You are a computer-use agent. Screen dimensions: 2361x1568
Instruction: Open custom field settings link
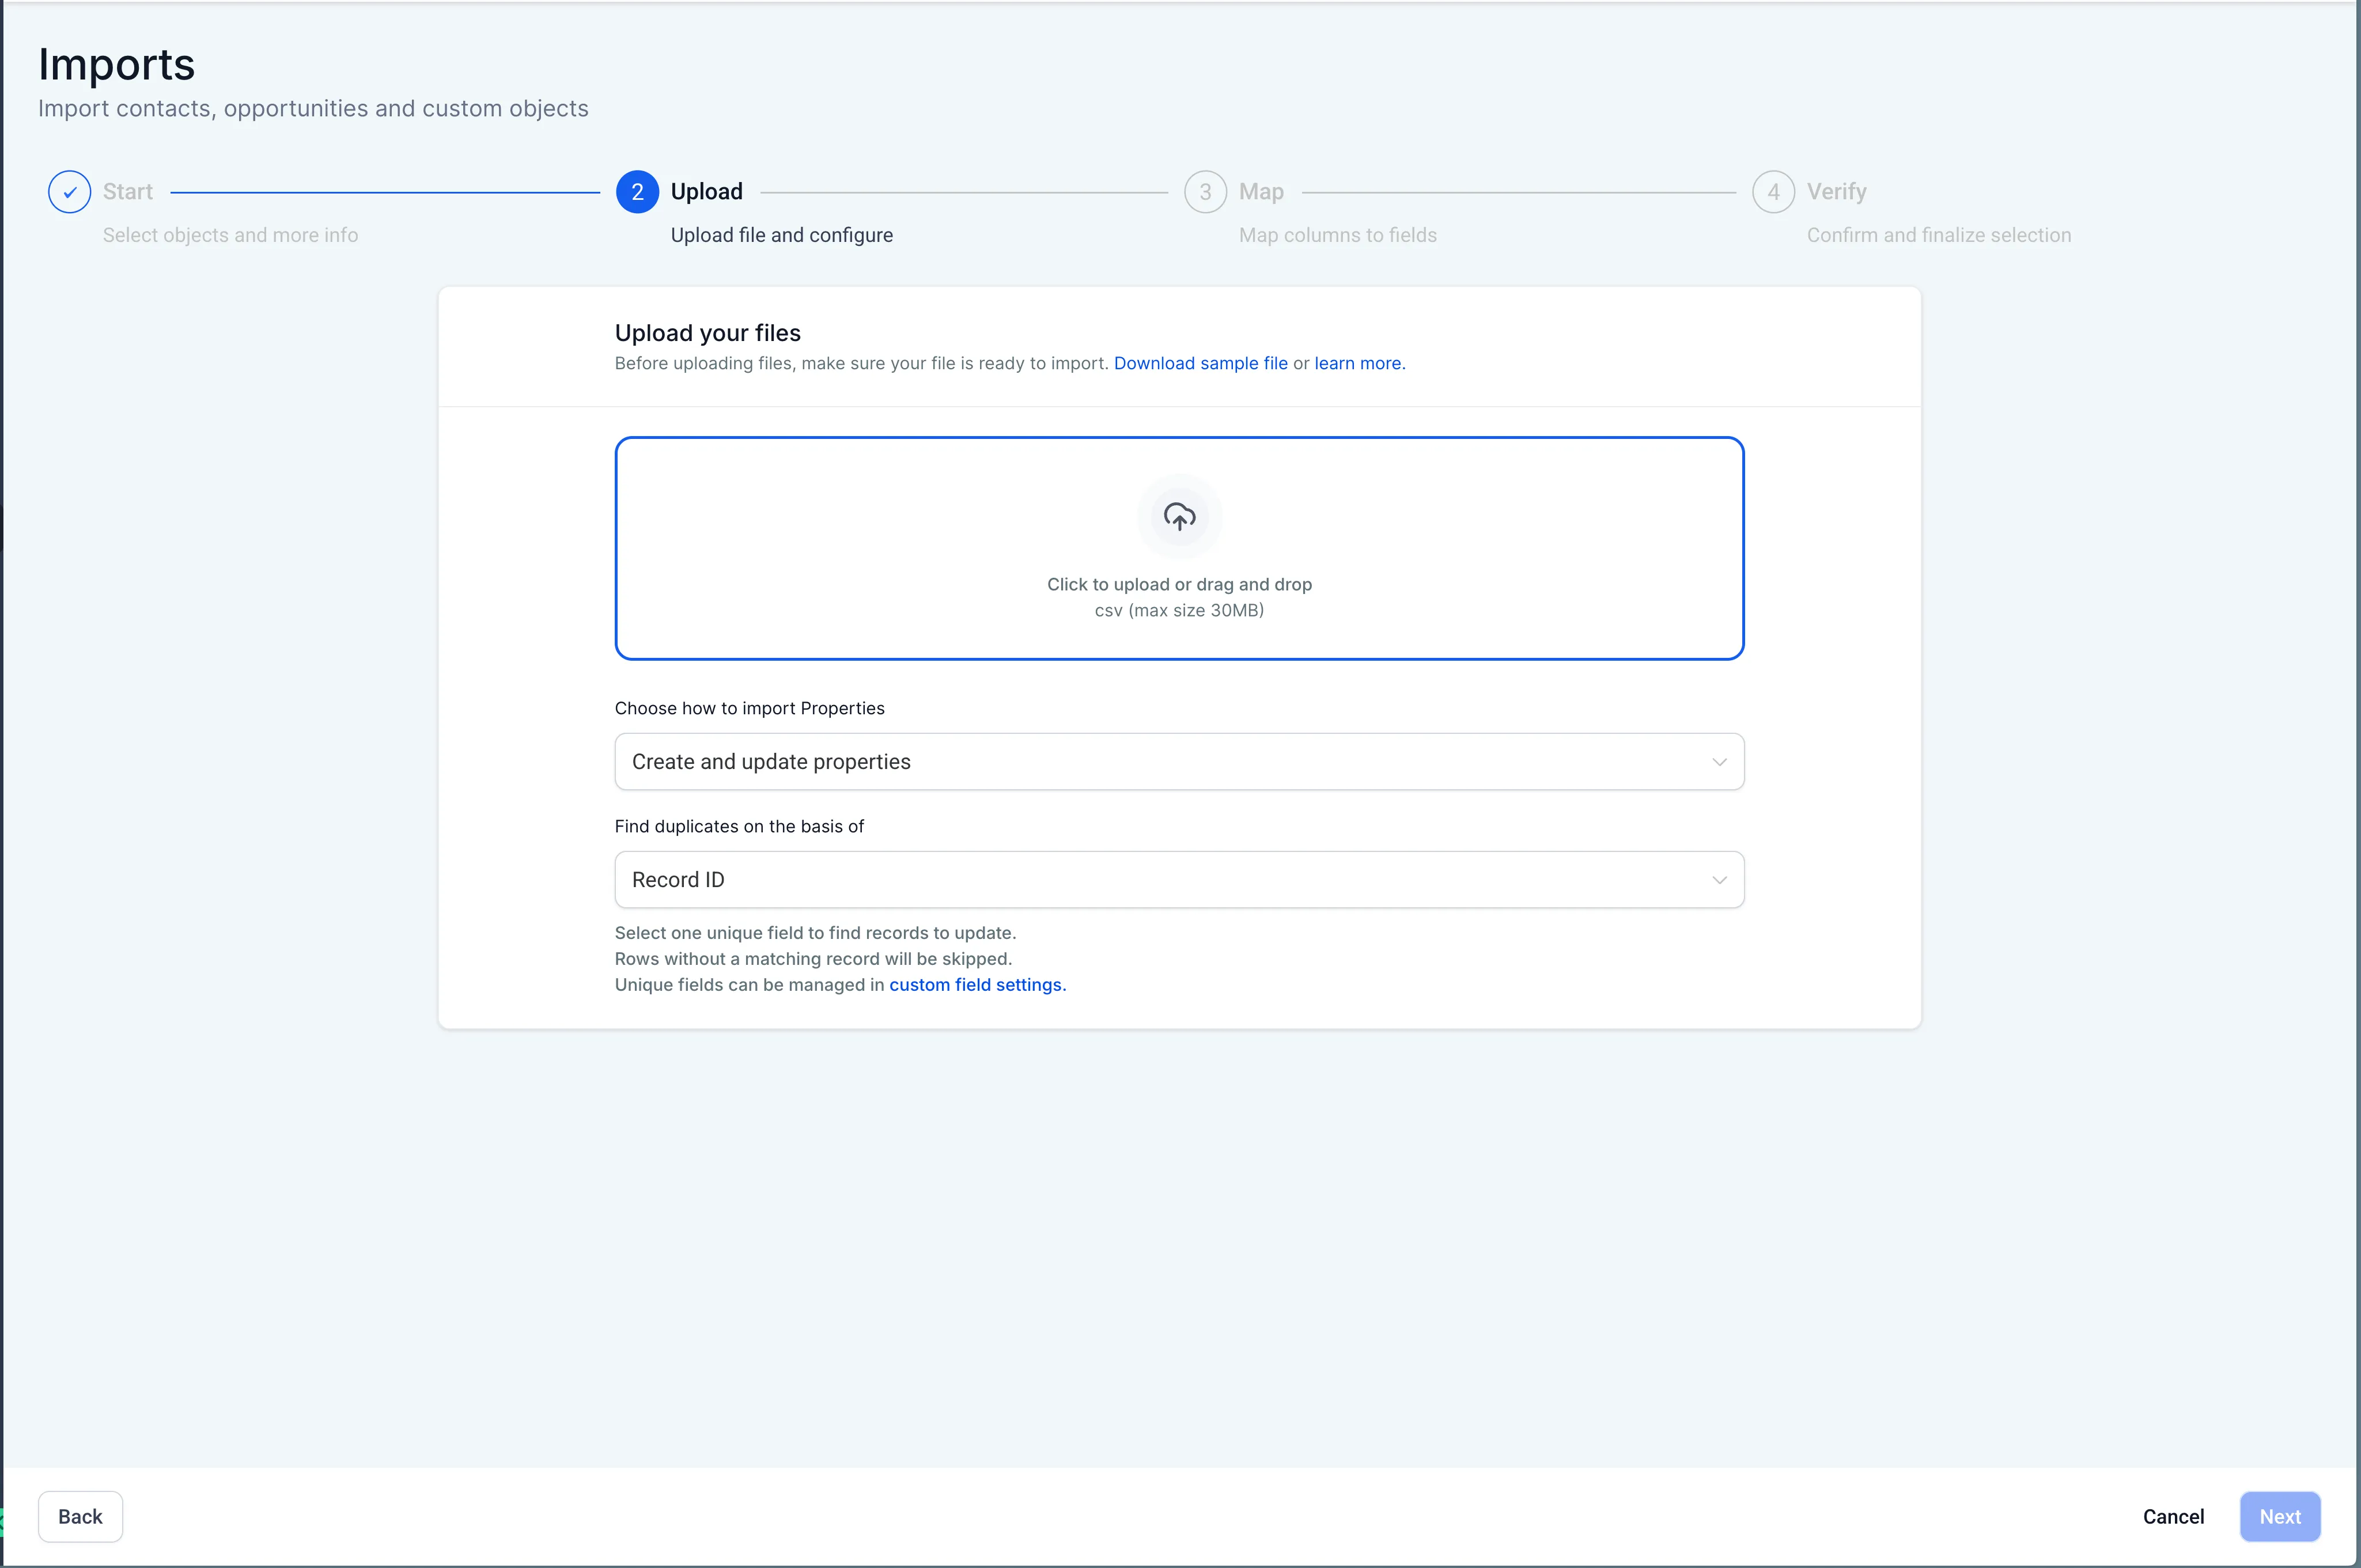pos(977,985)
